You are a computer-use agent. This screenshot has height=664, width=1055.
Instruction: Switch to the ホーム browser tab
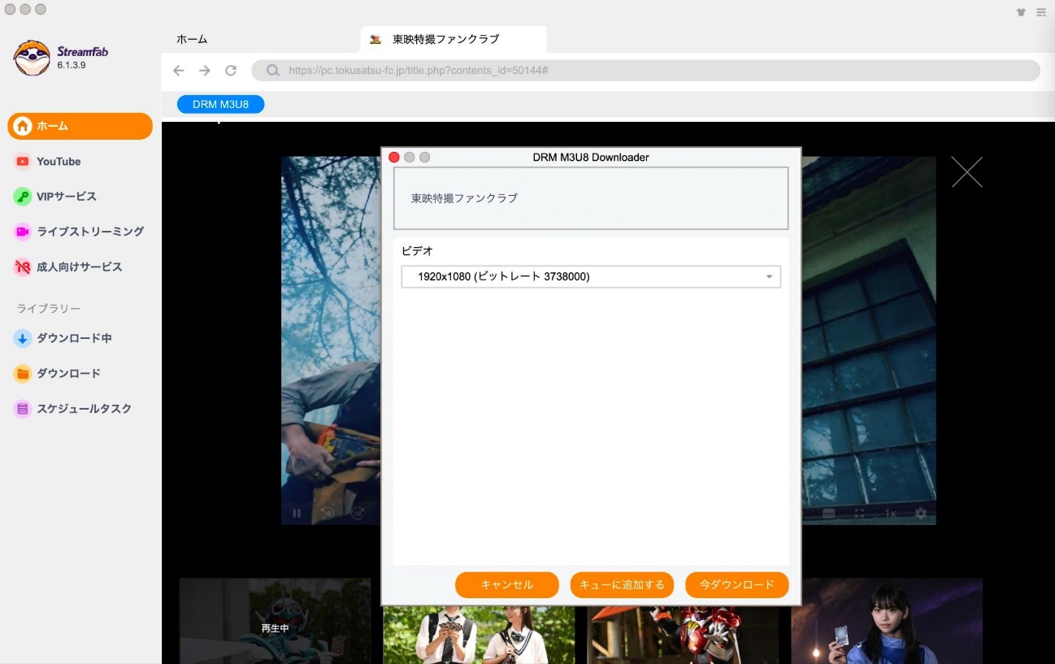(x=192, y=39)
